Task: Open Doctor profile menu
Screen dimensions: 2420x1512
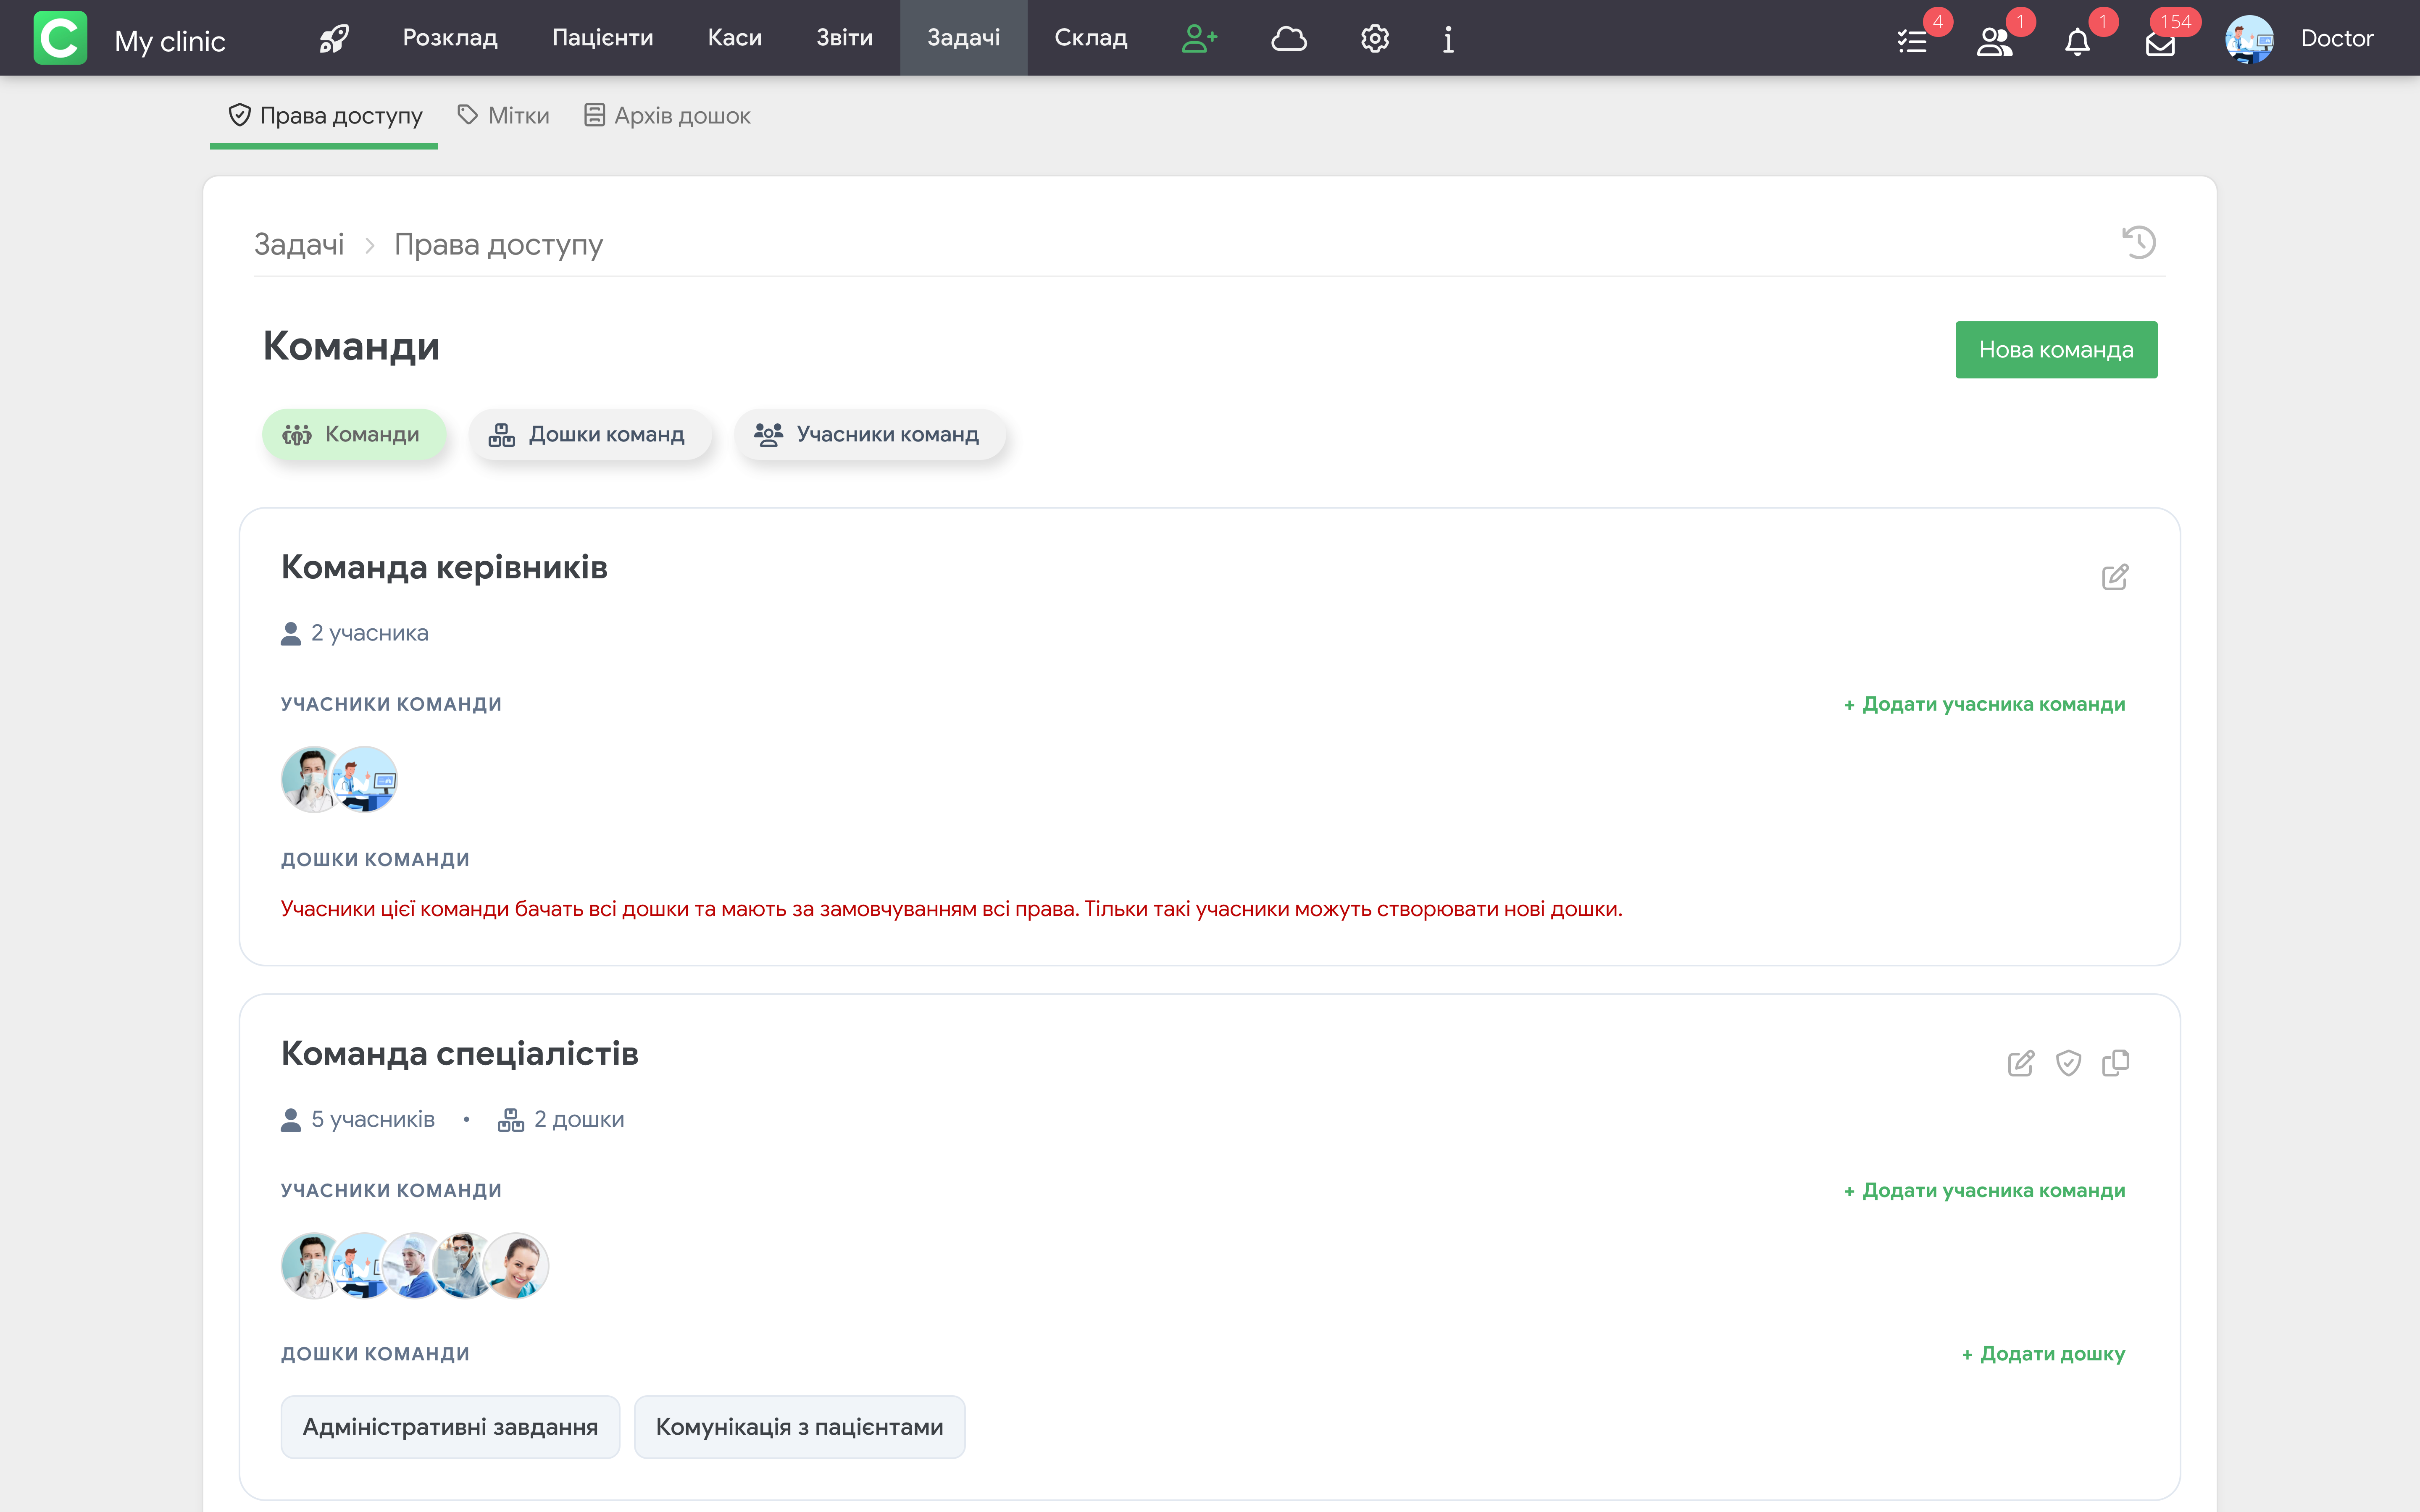Action: click(x=2300, y=38)
